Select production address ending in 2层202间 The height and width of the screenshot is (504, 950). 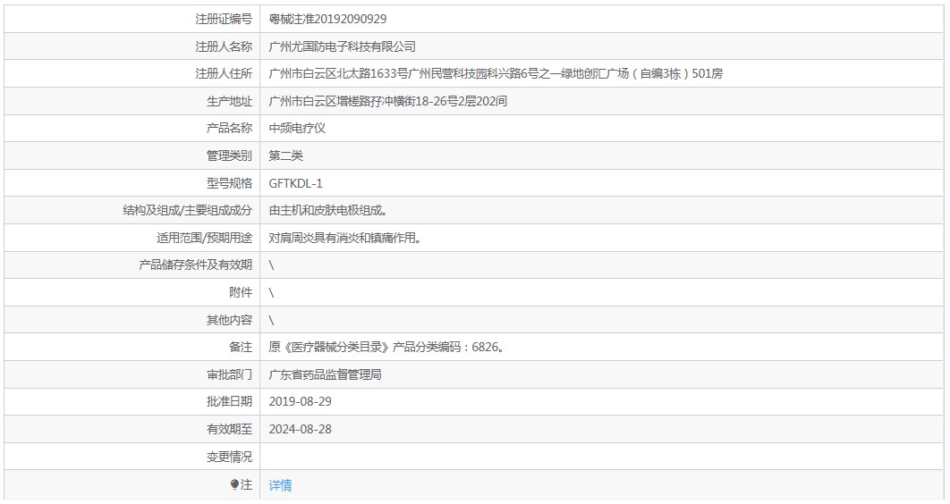(387, 101)
